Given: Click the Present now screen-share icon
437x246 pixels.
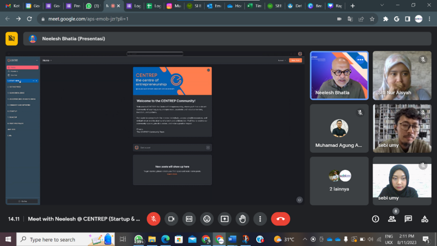Looking at the screenshot, I should coord(224,219).
